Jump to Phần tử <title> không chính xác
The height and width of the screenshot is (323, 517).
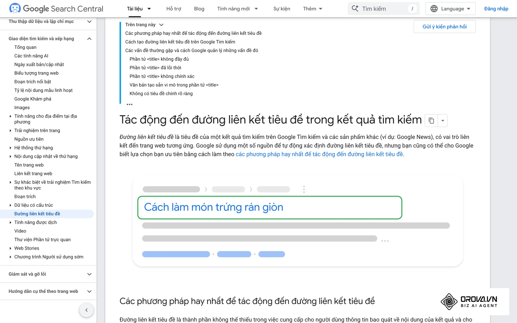[162, 76]
